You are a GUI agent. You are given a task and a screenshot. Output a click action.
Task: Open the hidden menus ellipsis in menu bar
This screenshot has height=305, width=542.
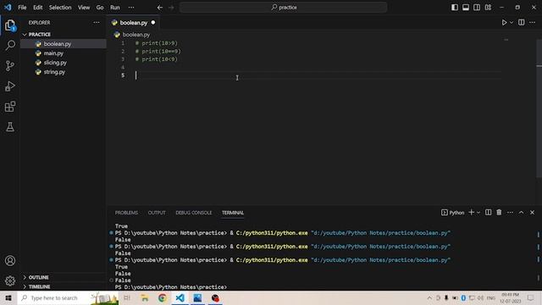131,8
